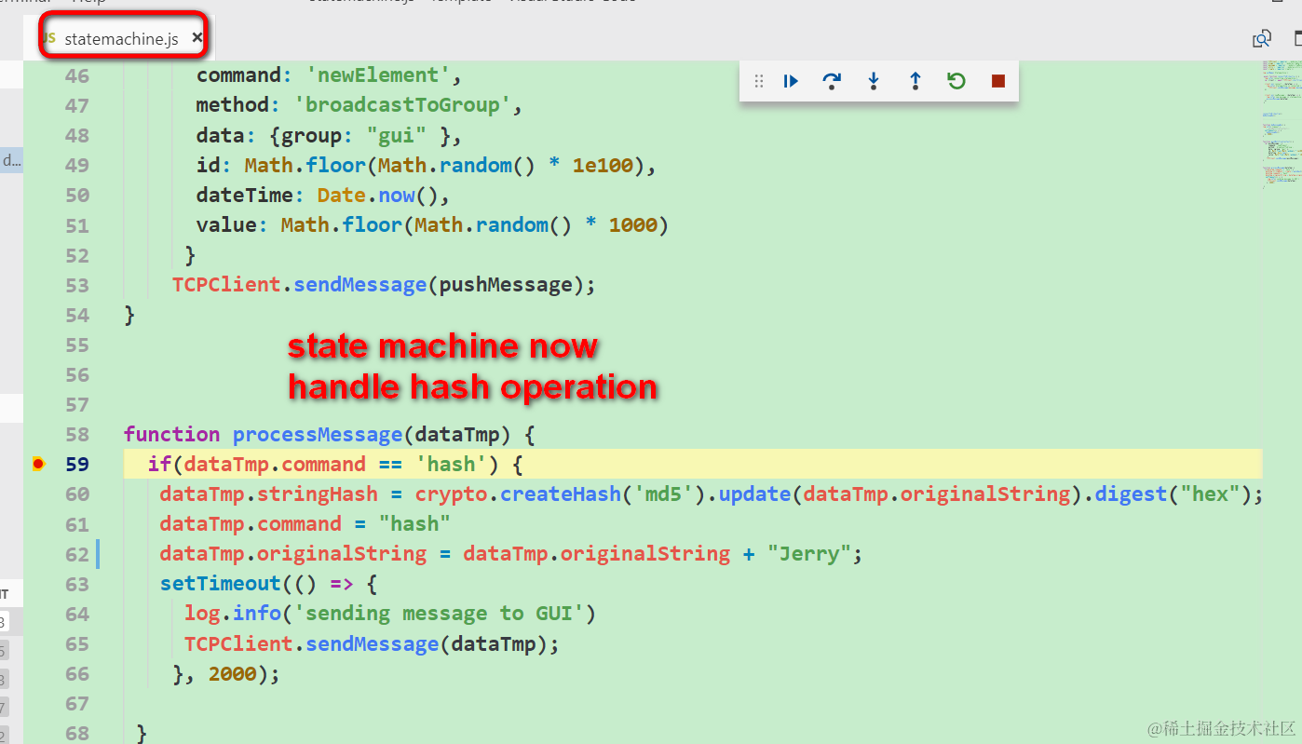Grab the debug toolbar drag handle

coord(759,81)
